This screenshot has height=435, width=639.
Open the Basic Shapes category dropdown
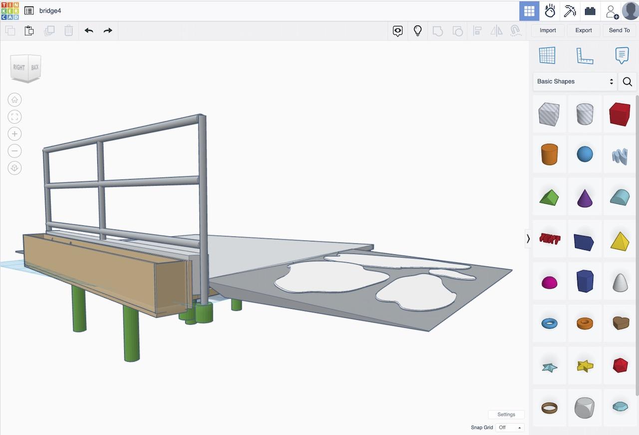[575, 81]
